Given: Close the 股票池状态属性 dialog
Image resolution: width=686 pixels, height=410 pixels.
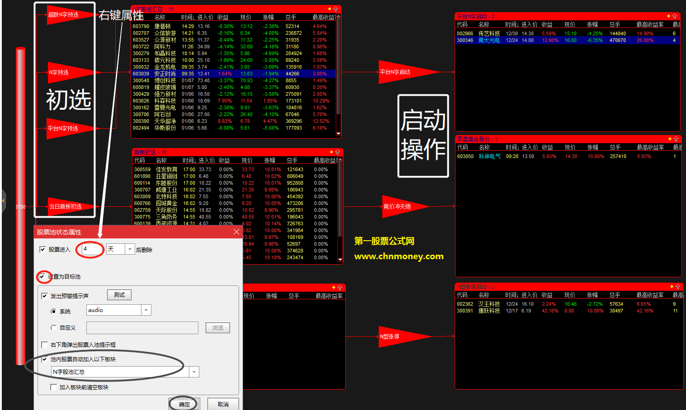Looking at the screenshot, I should pos(236,232).
